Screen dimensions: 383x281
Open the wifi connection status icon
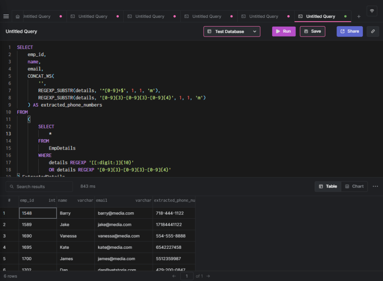pyautogui.click(x=372, y=11)
